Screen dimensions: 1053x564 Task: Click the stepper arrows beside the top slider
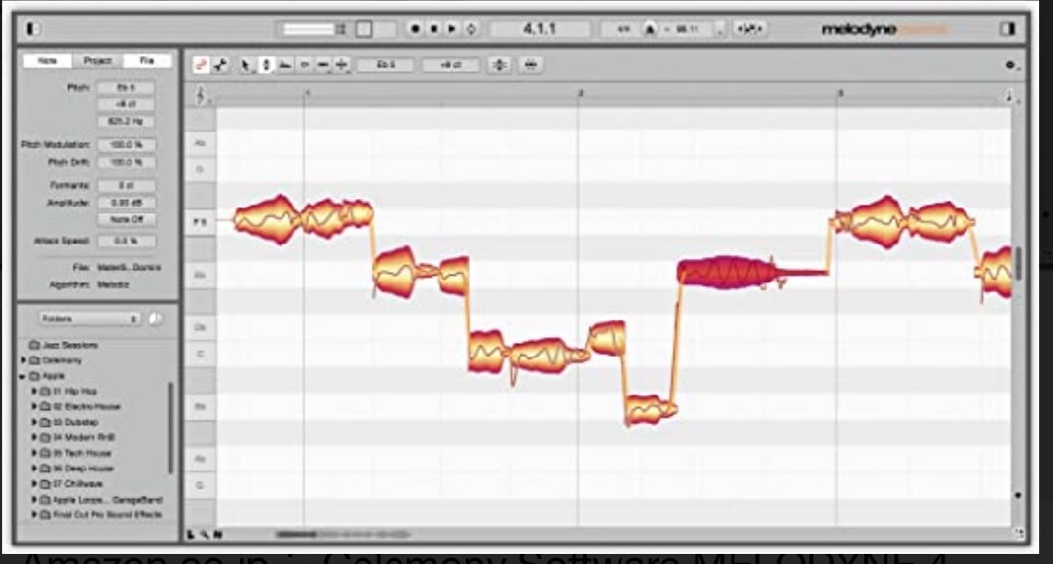click(341, 29)
